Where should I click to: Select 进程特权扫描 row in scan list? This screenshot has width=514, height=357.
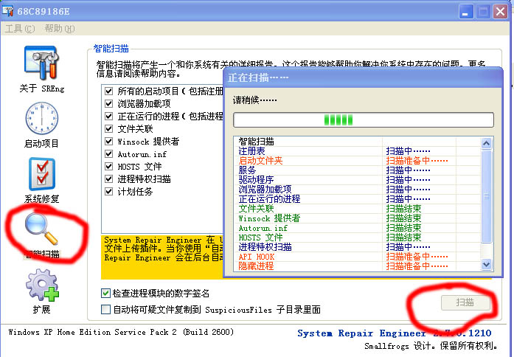357,247
